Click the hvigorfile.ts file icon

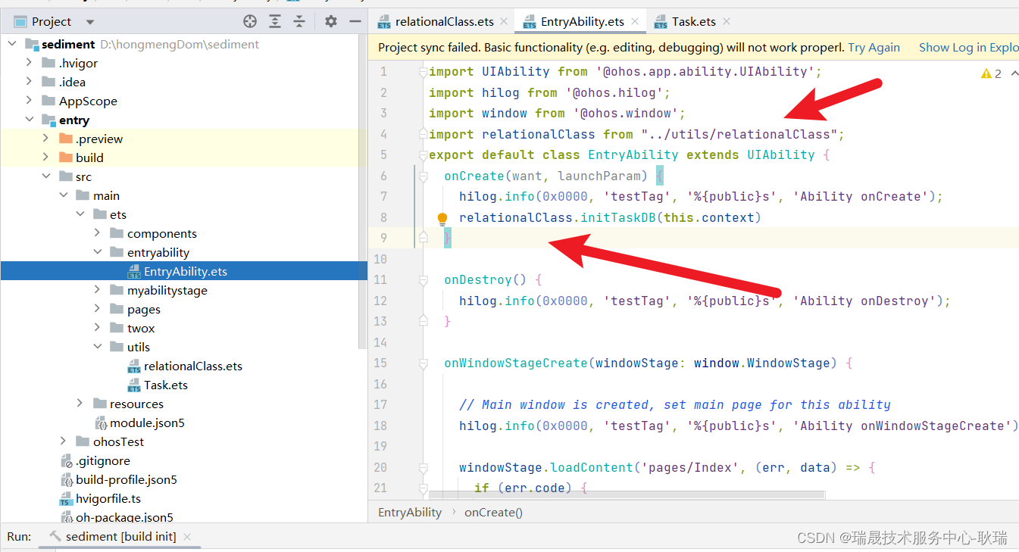point(67,499)
